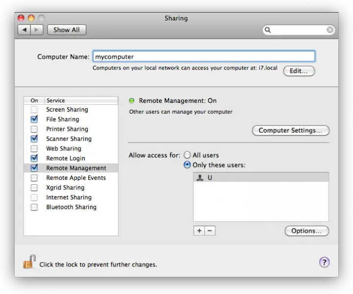Image resolution: width=353 pixels, height=294 pixels.
Task: Select Remote Login service row
Action: pyautogui.click(x=71, y=158)
